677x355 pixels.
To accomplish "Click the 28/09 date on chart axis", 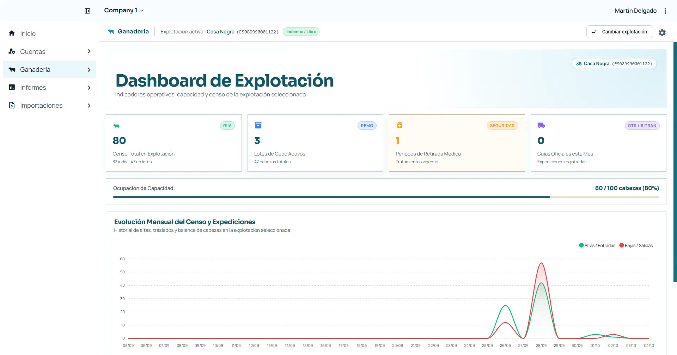I will click(541, 346).
